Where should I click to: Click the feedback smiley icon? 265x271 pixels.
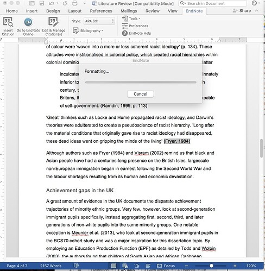pyautogui.click(x=255, y=3)
